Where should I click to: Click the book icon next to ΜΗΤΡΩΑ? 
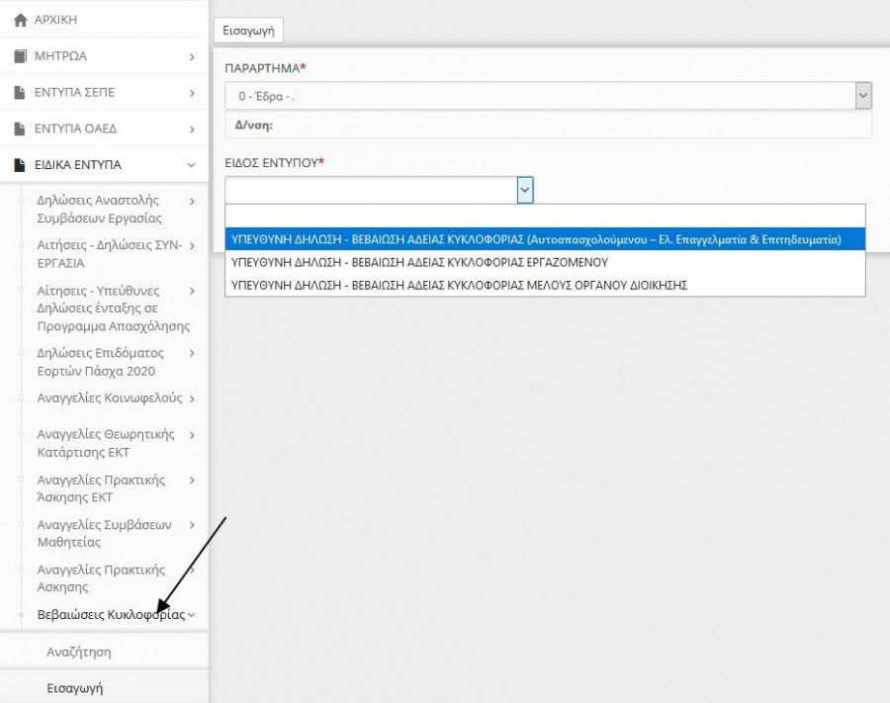pos(19,56)
